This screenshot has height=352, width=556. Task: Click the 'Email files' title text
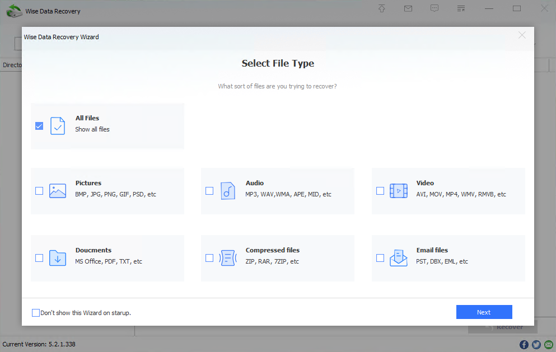coord(432,250)
